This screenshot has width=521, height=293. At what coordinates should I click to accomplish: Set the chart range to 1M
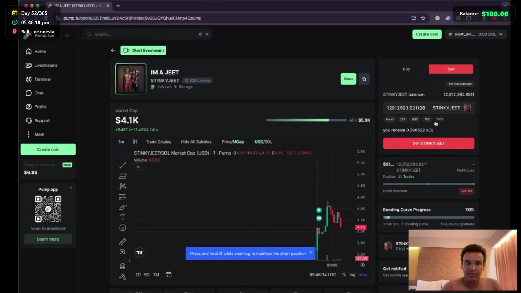tap(156, 275)
